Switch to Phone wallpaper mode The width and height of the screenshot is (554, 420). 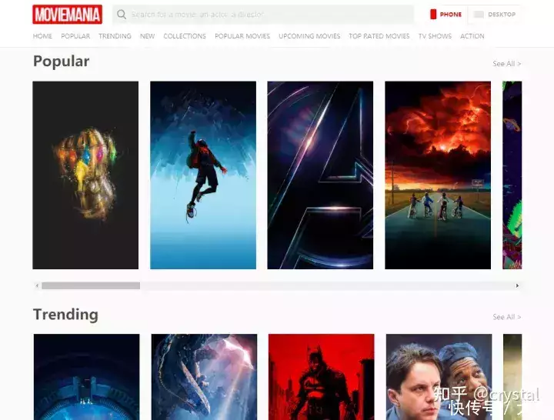(x=446, y=15)
